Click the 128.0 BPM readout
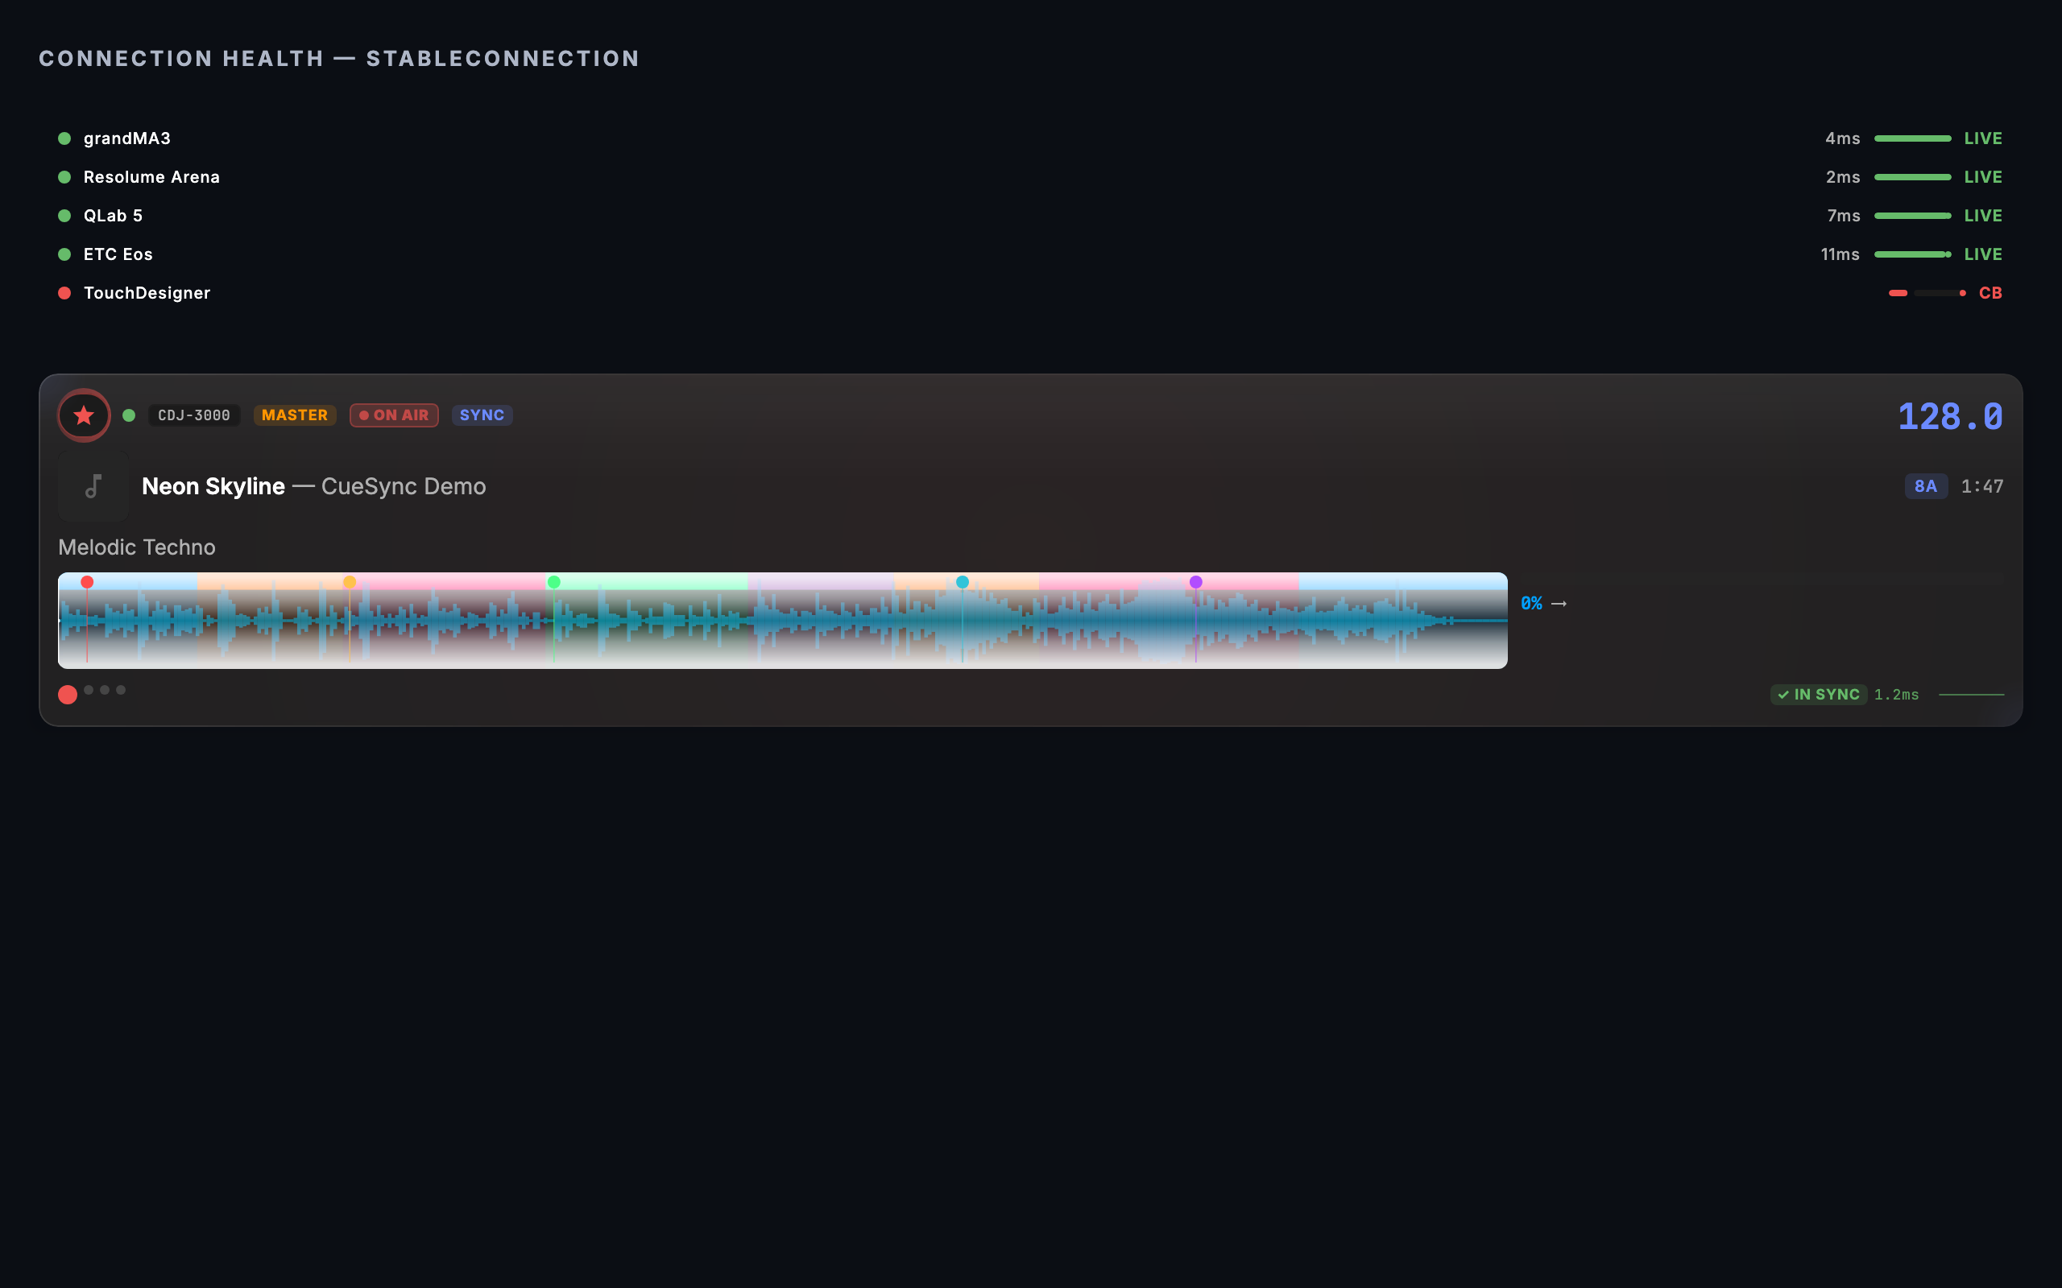Image resolution: width=2062 pixels, height=1288 pixels. (x=1950, y=416)
